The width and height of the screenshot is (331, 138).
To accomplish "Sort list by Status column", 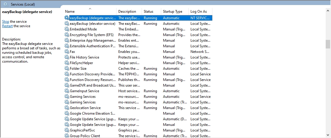I will point(148,12).
